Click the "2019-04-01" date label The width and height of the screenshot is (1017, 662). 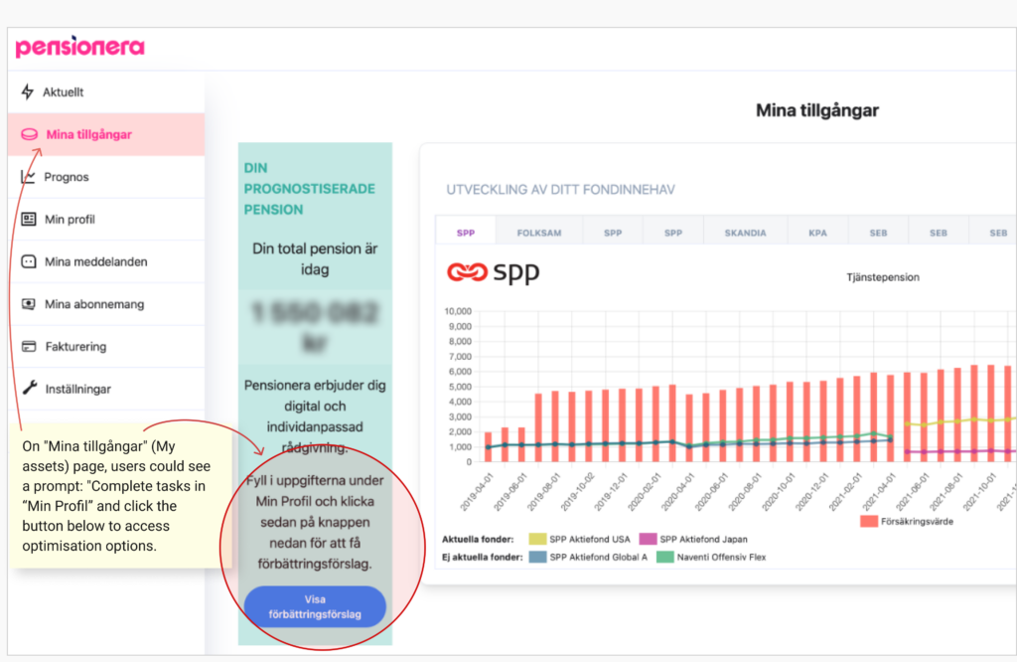click(x=477, y=492)
